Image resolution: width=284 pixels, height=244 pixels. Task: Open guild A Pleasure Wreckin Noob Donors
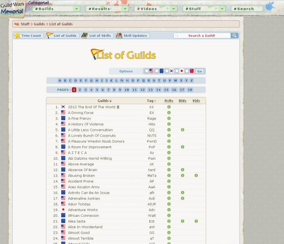(96, 141)
